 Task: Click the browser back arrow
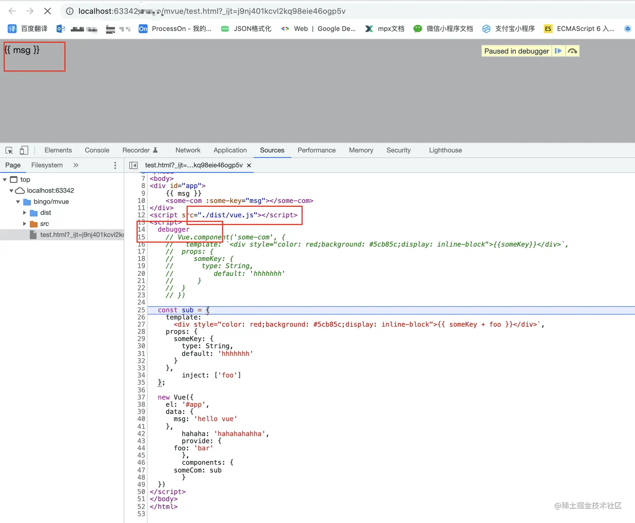pos(12,11)
